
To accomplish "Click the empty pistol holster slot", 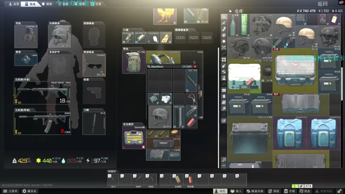I will pyautogui.click(x=94, y=93).
